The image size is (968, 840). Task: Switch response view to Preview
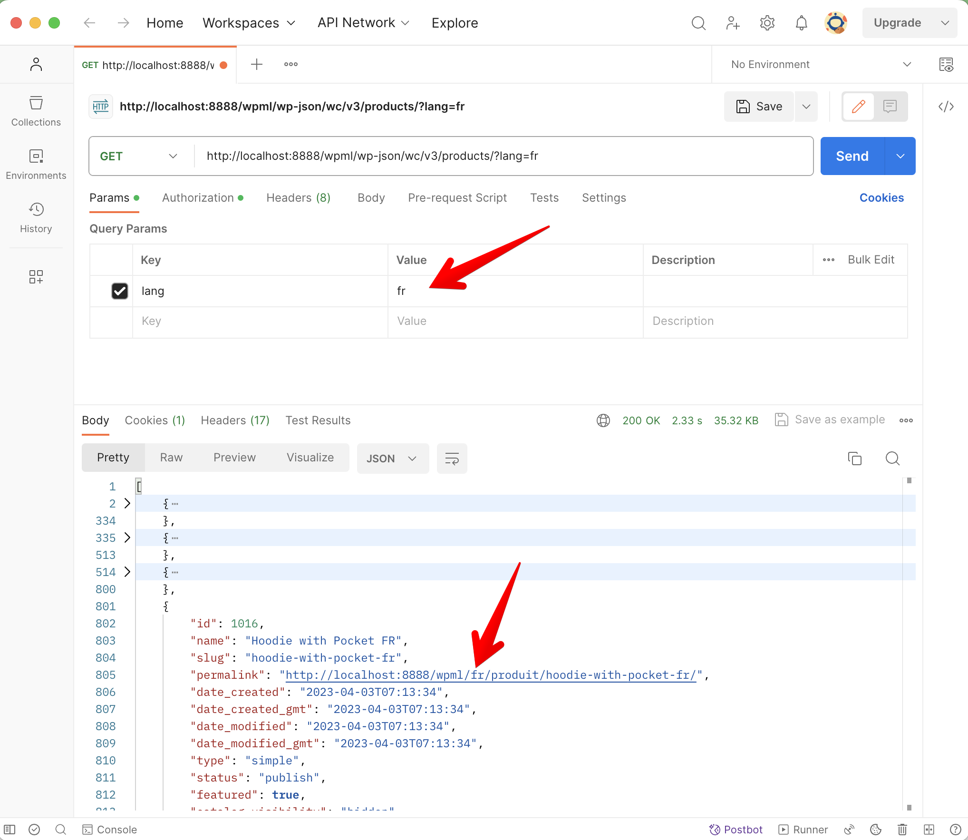point(234,458)
